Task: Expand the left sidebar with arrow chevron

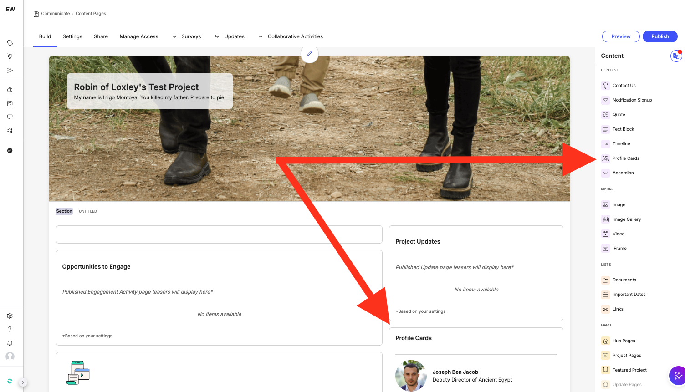Action: 23,382
